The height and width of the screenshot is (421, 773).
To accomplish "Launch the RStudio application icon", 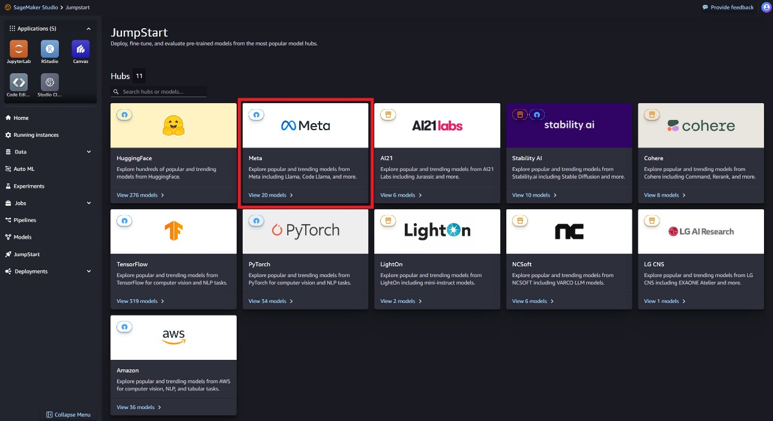I will [49, 49].
